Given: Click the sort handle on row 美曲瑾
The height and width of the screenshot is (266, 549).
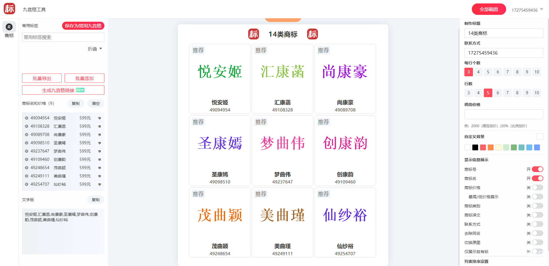Looking at the screenshot, I should point(100,176).
